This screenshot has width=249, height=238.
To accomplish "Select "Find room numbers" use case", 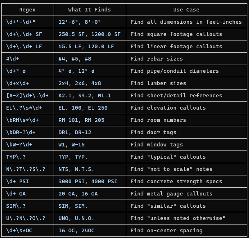I will click(158, 120).
